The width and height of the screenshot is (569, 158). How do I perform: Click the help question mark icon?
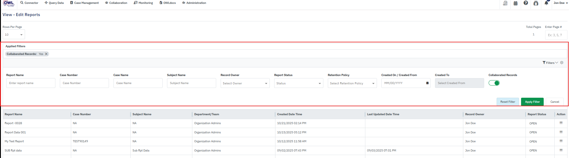point(526,3)
